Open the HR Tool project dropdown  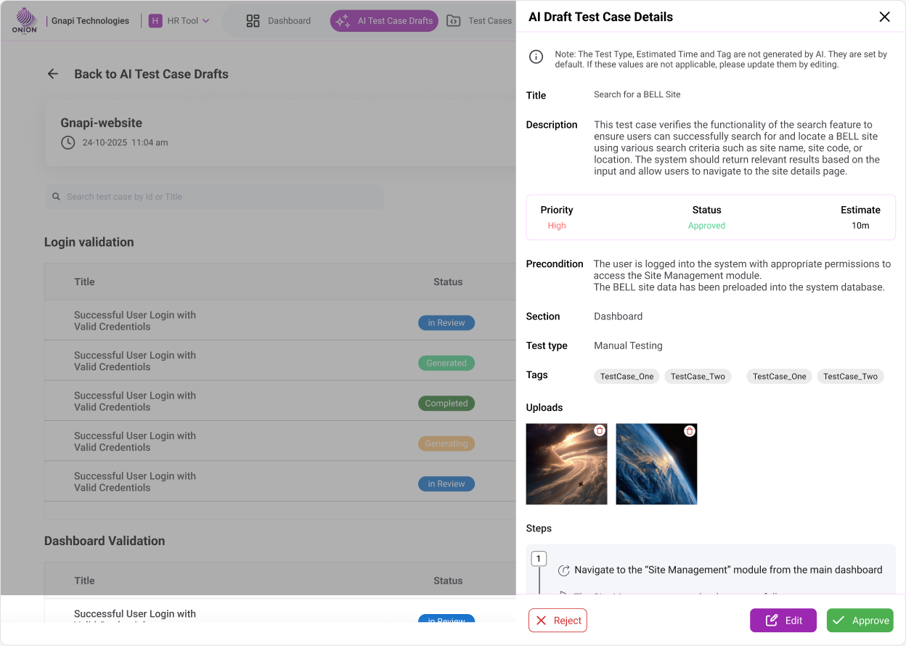click(179, 21)
